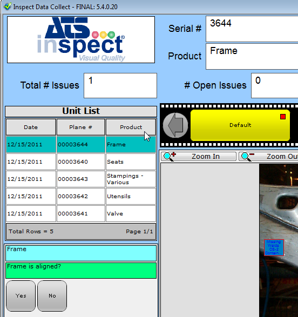Answer No to Frame is aligned

click(52, 296)
